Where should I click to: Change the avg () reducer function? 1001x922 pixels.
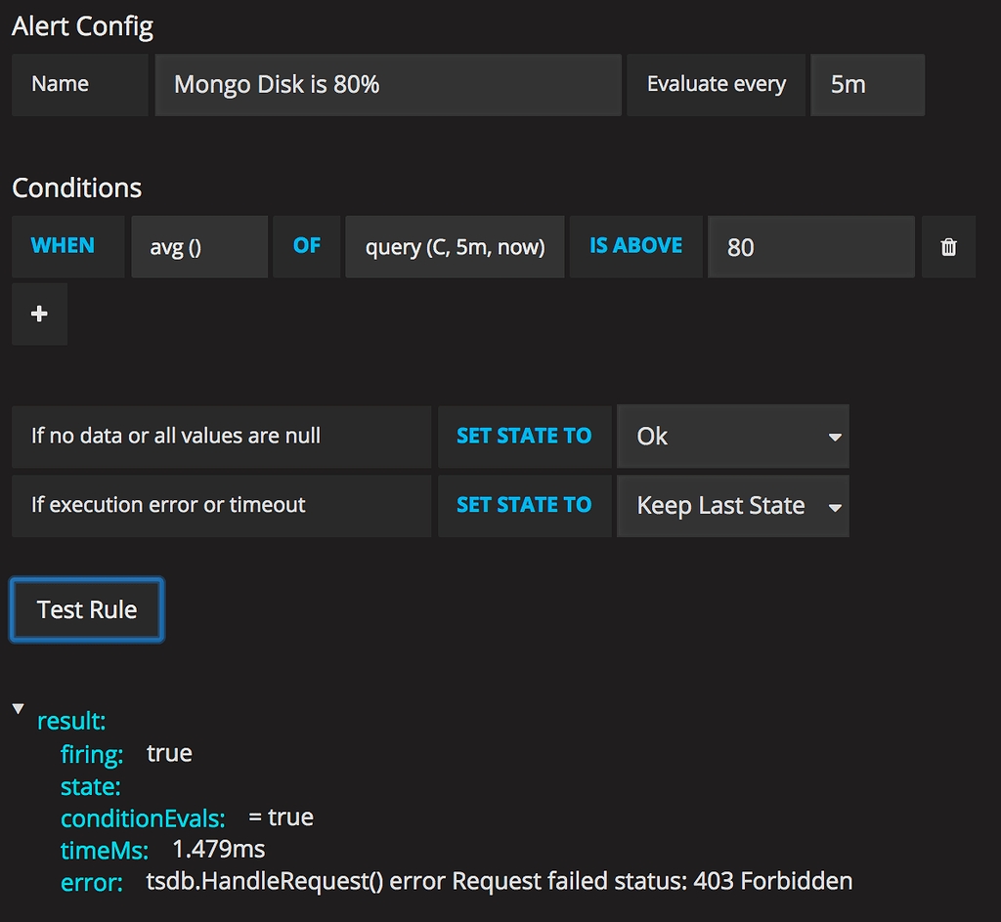click(198, 247)
